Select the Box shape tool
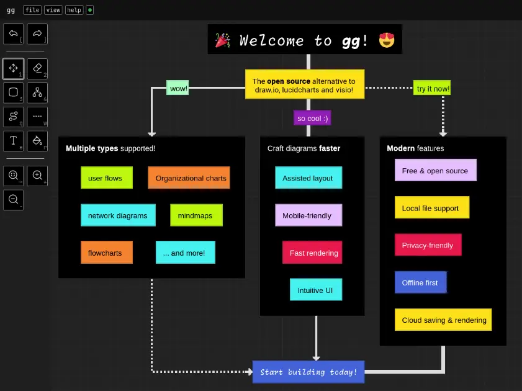 coord(13,92)
